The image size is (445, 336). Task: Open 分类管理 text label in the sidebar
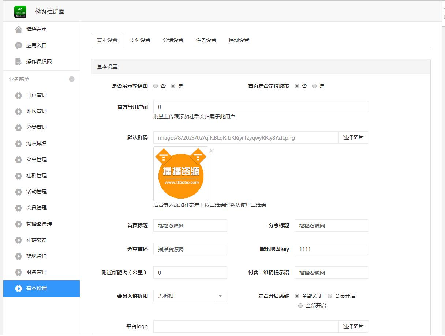coord(37,127)
